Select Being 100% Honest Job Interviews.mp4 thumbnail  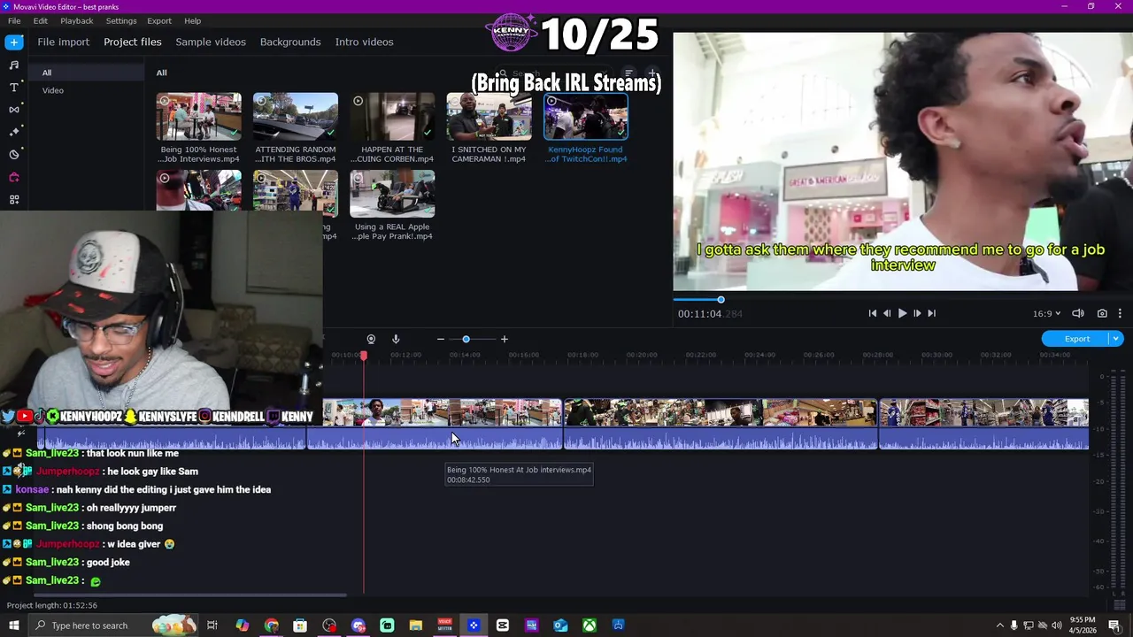coord(198,117)
